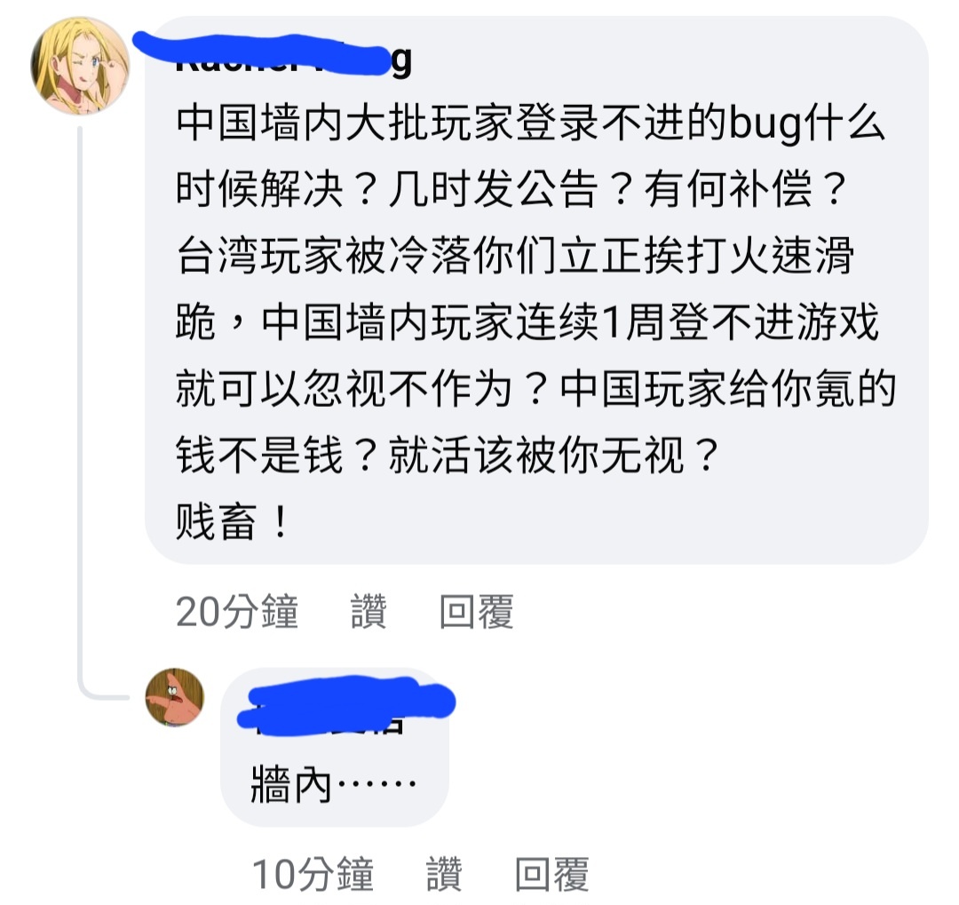Reply to the comment posted 20分鐘 ago
Image resolution: width=959 pixels, height=905 pixels.
477,611
